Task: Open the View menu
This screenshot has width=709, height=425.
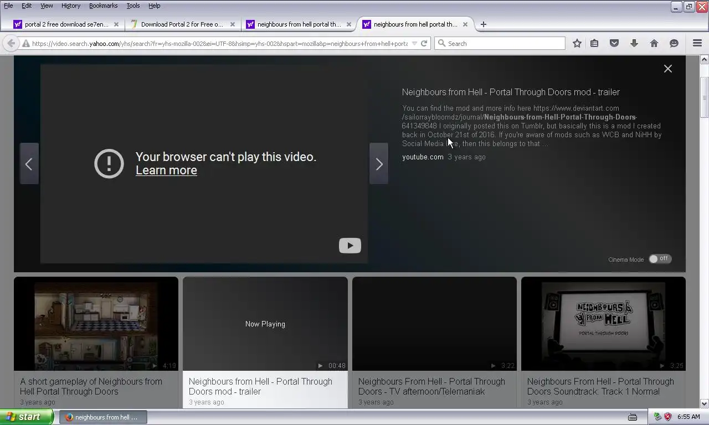Action: pos(47,6)
